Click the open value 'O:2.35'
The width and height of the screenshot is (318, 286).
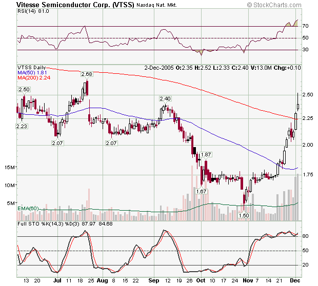pyautogui.click(x=184, y=68)
